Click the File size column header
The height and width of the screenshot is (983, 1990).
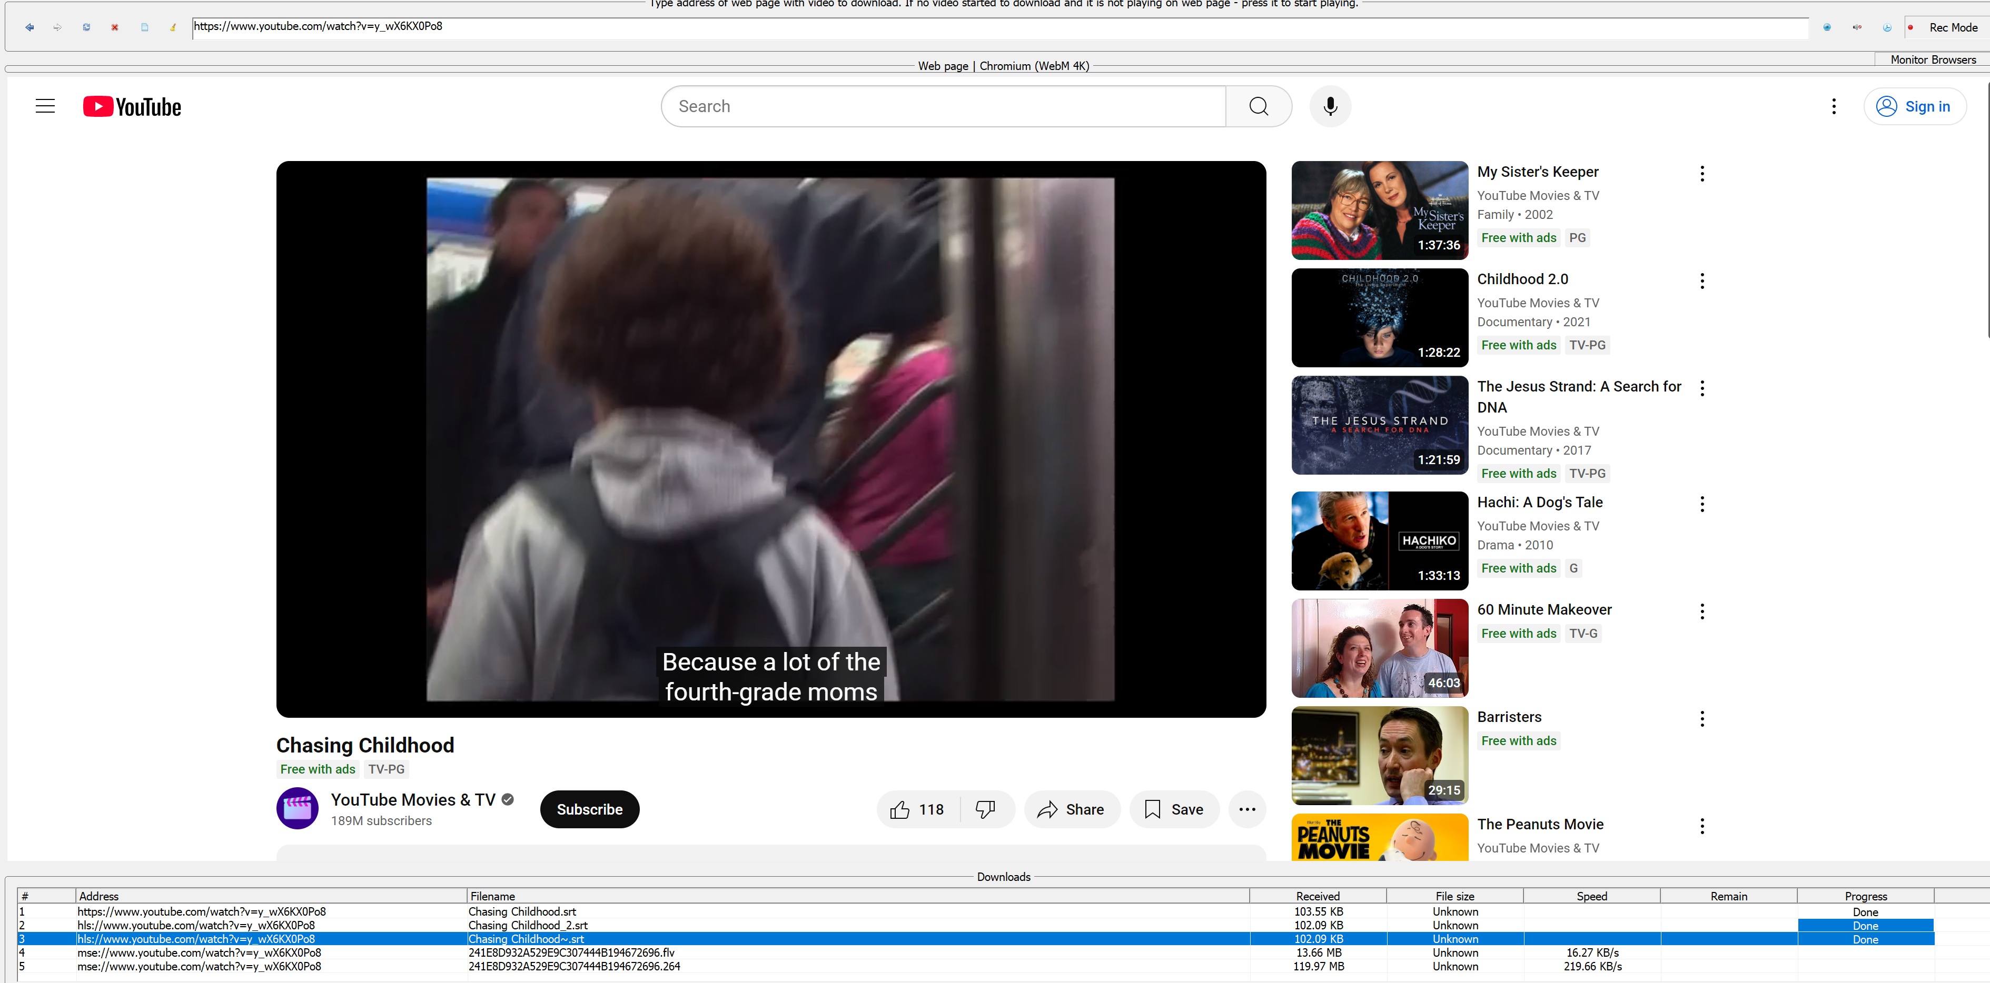[x=1454, y=896]
